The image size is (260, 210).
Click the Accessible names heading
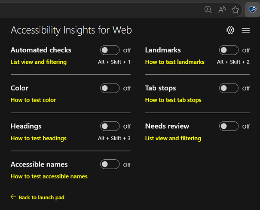click(39, 164)
